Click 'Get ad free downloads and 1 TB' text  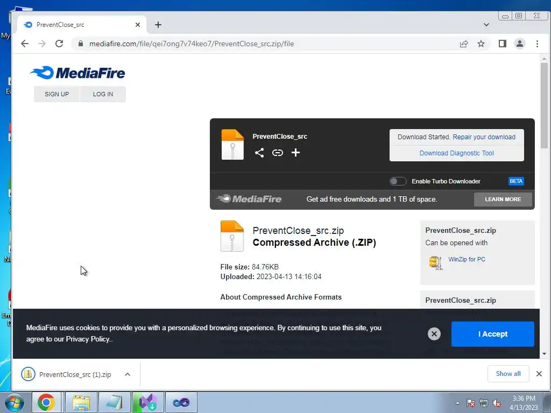(x=372, y=199)
